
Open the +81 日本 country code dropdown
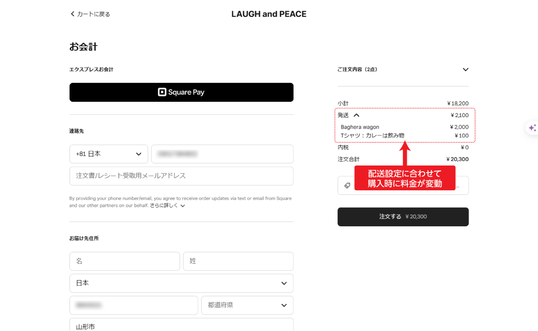[109, 154]
